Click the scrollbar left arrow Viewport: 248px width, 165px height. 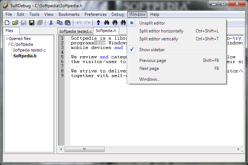pos(61,149)
